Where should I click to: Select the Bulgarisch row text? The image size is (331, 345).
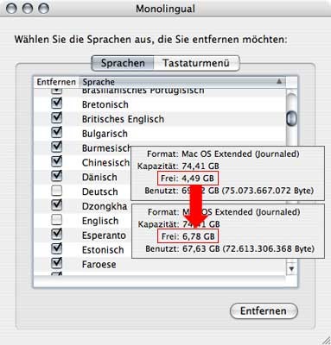click(x=105, y=134)
